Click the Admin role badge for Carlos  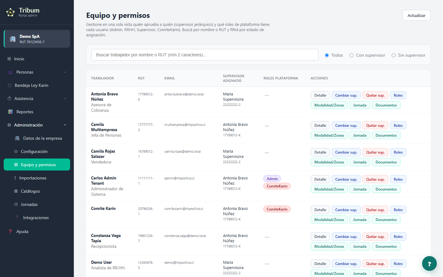tap(272, 179)
